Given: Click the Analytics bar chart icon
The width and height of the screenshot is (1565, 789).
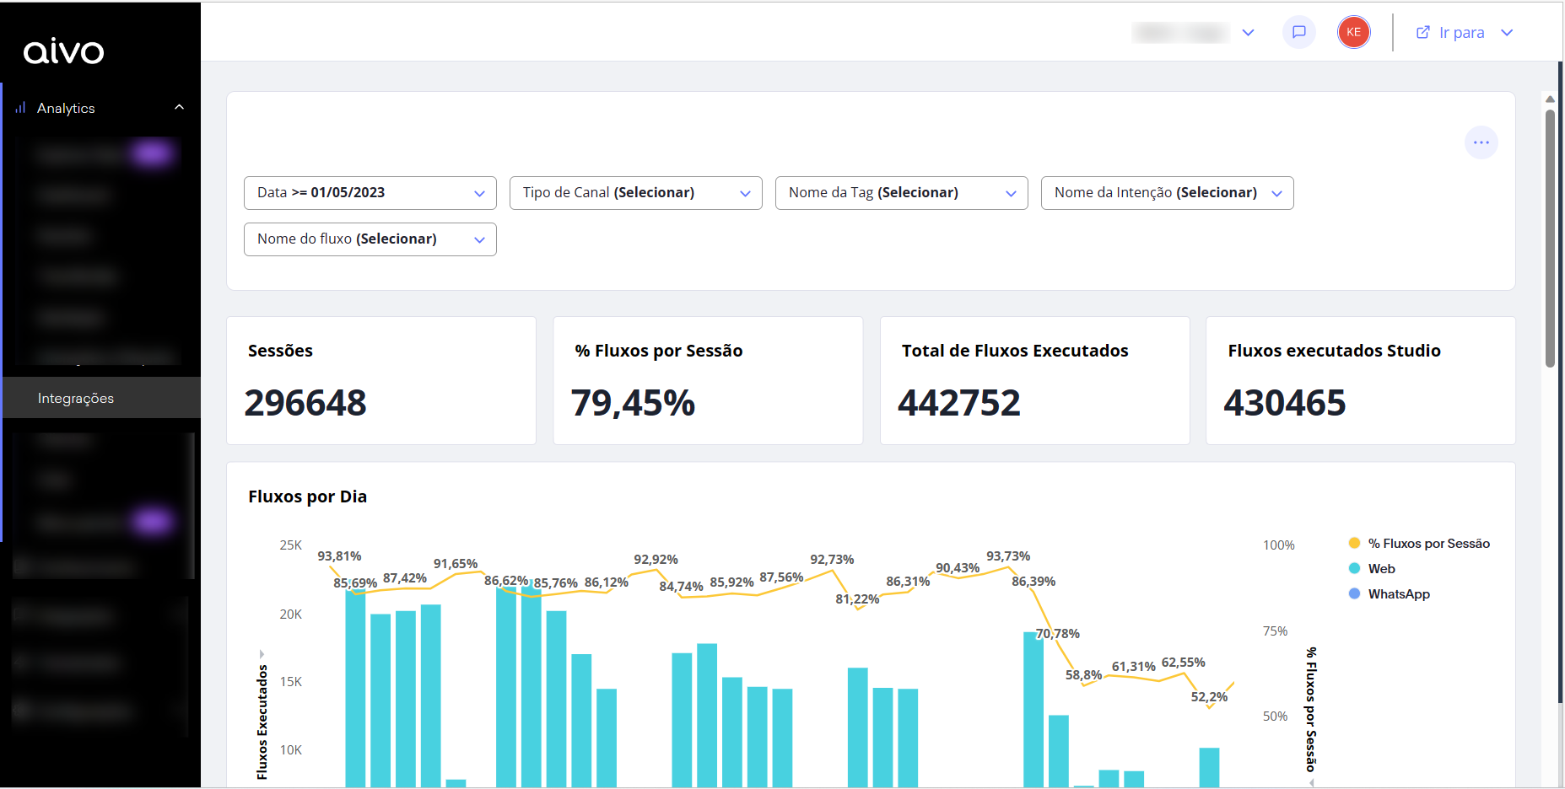Looking at the screenshot, I should coord(20,108).
